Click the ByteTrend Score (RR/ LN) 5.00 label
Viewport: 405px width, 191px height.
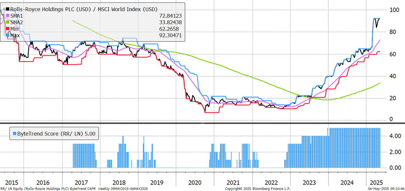(x=57, y=134)
